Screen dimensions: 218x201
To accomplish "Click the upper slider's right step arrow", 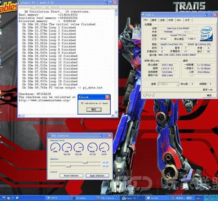I will 107,162.
